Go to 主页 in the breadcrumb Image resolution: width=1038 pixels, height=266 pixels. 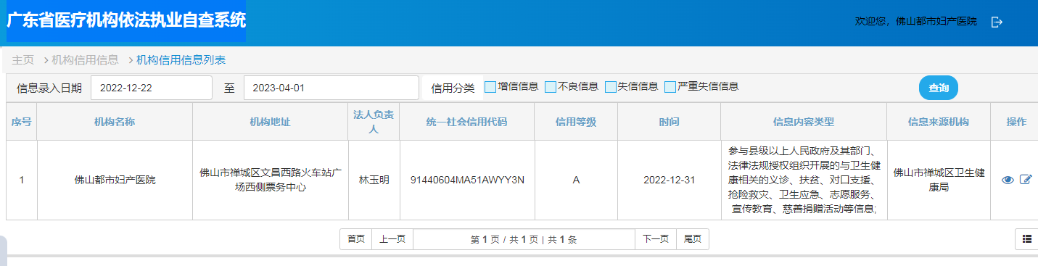[x=22, y=59]
